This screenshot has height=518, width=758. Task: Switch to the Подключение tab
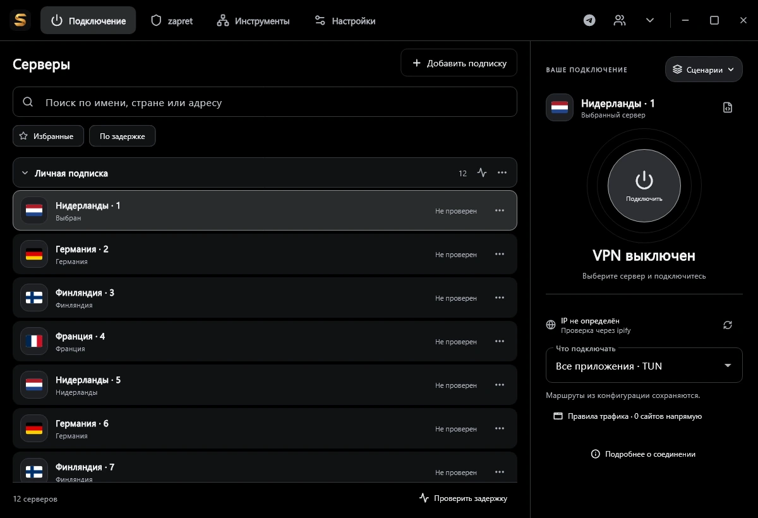[x=88, y=20]
